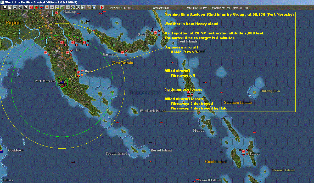
Task: Click the Lae map label
Action: pyautogui.click(x=78, y=50)
